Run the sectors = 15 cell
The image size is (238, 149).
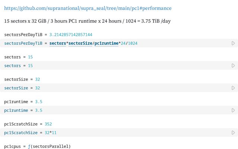tap(233, 66)
